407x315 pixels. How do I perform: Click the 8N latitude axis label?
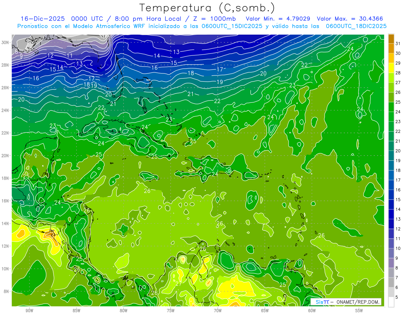7,292
